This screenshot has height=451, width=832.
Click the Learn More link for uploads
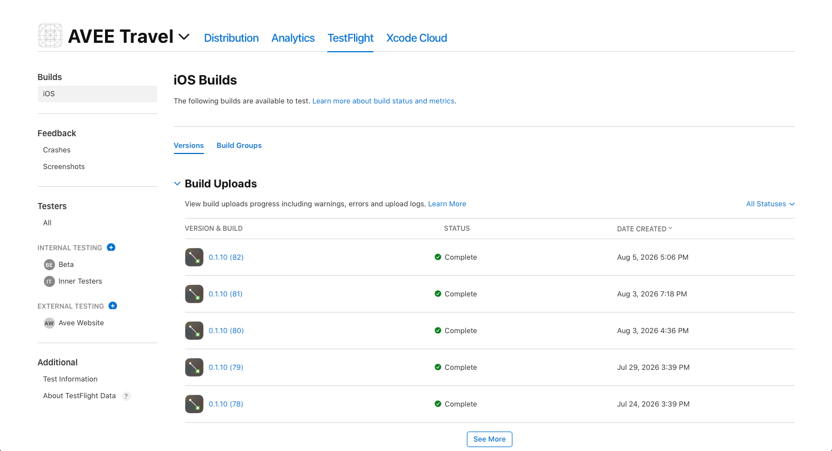[x=447, y=204]
